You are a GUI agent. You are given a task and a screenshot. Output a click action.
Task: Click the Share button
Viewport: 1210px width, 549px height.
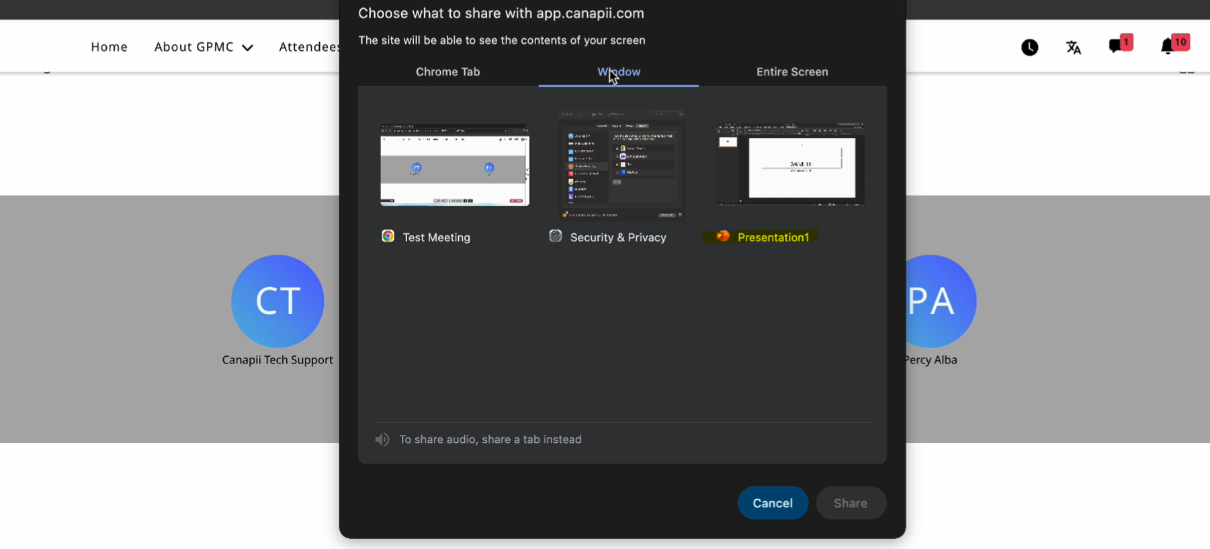click(x=850, y=503)
